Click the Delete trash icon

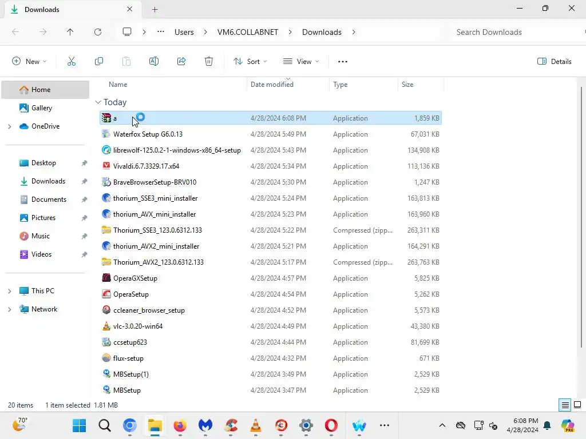[209, 62]
